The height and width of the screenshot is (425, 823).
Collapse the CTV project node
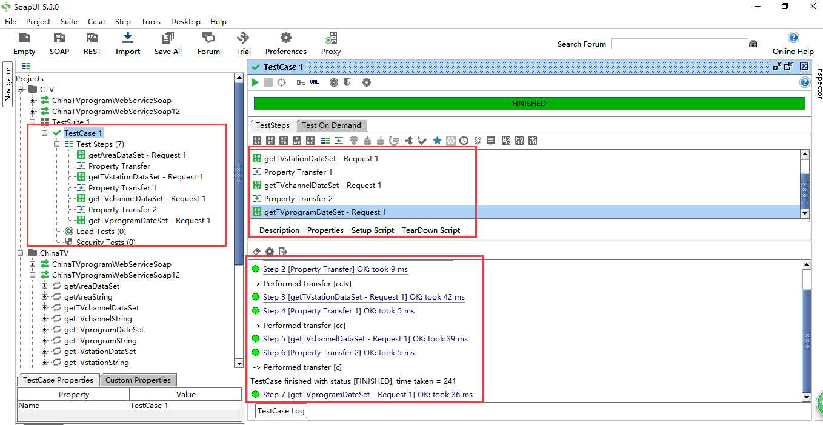point(21,90)
